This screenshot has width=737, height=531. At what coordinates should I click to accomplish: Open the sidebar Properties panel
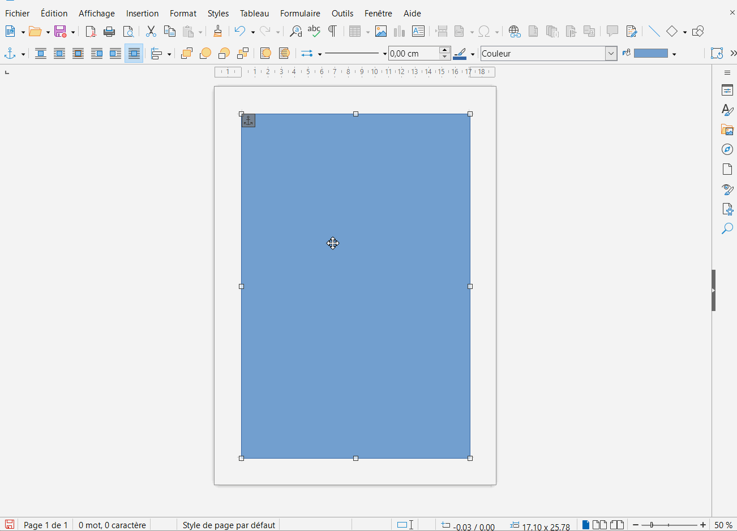point(727,90)
